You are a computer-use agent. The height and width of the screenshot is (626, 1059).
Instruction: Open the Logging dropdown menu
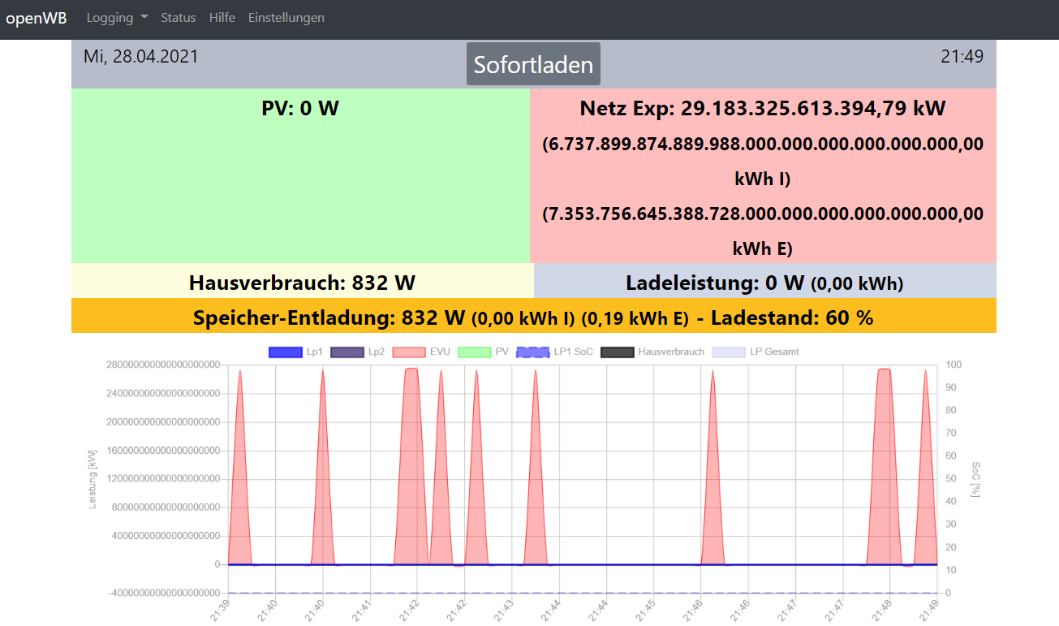click(117, 18)
